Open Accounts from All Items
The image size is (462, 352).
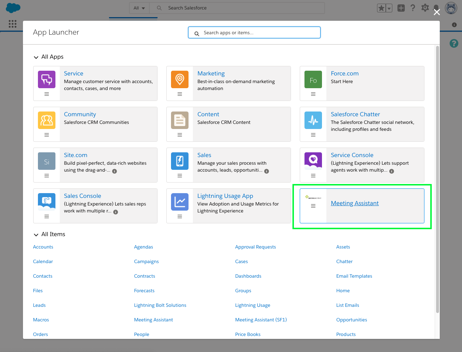point(43,247)
